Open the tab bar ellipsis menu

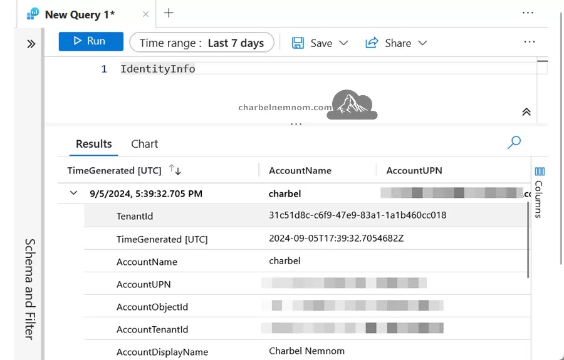click(x=528, y=13)
